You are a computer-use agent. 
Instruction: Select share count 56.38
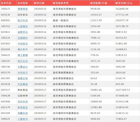click(x=94, y=84)
